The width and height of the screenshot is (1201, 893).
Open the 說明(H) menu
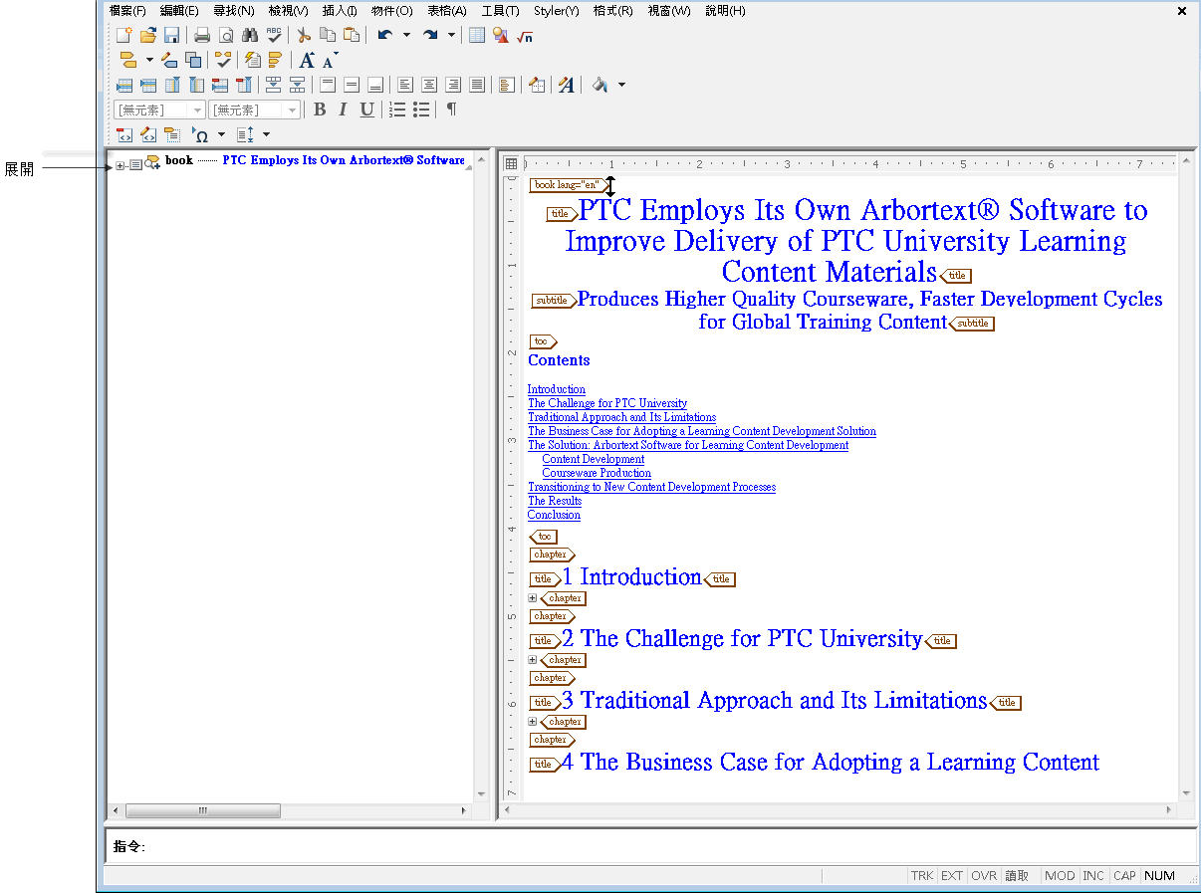pos(725,11)
